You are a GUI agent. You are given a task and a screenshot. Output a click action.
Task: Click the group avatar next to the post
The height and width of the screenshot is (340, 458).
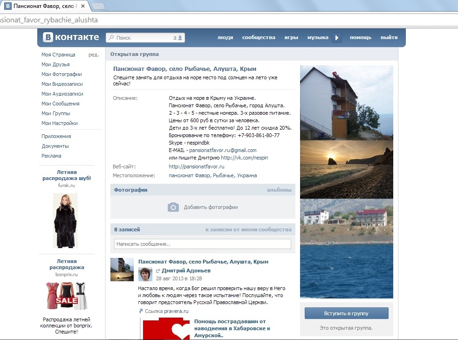pyautogui.click(x=122, y=270)
